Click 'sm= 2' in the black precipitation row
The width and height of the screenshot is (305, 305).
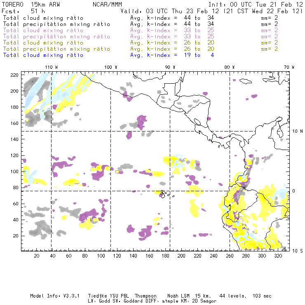pos(269,24)
